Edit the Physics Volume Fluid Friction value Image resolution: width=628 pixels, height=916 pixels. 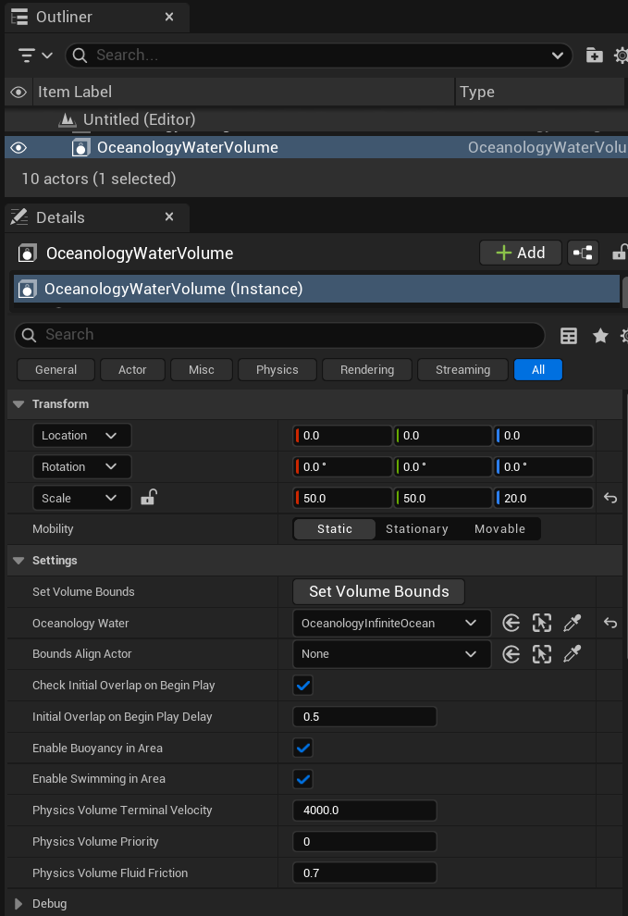tap(364, 873)
